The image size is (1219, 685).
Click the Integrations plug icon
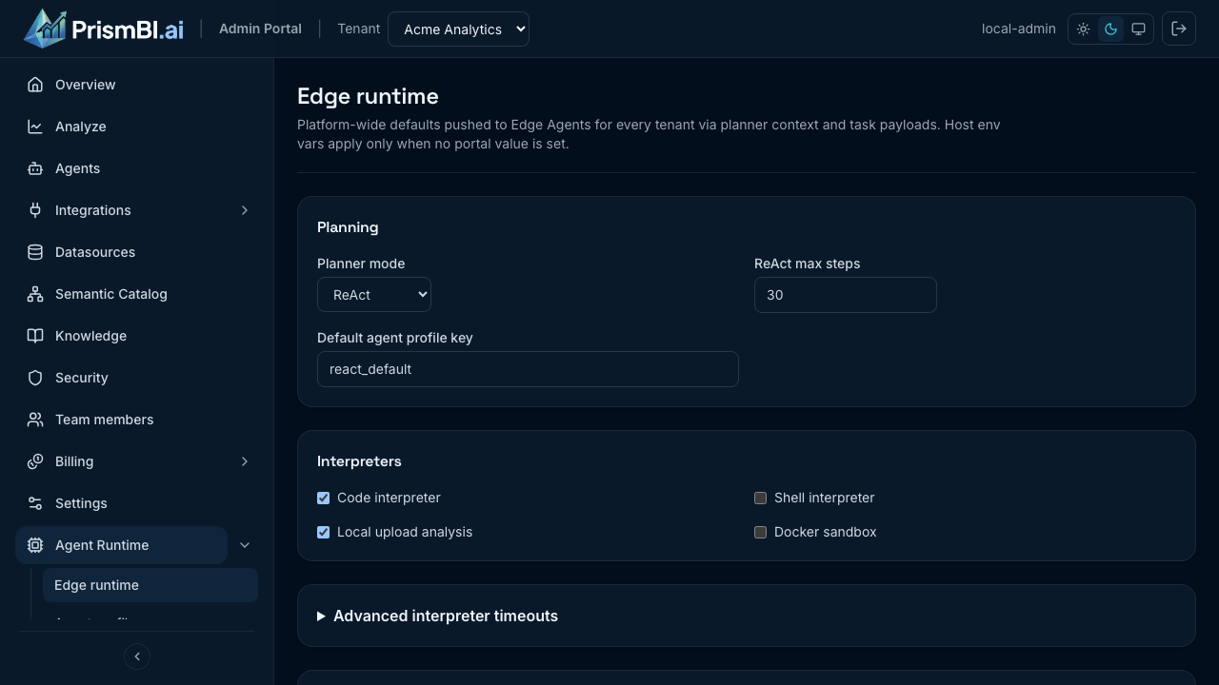click(x=35, y=210)
